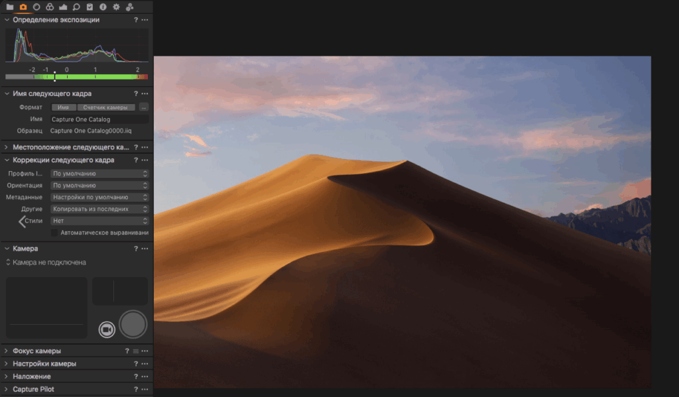Click the RGB histogram graph

(x=77, y=46)
